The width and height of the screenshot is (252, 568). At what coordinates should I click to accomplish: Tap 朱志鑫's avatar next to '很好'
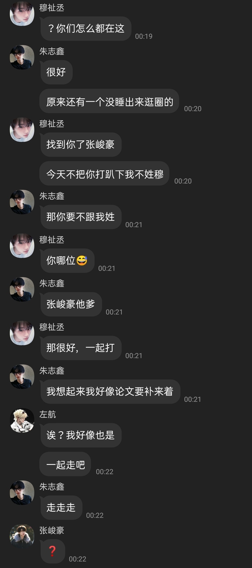point(22,58)
